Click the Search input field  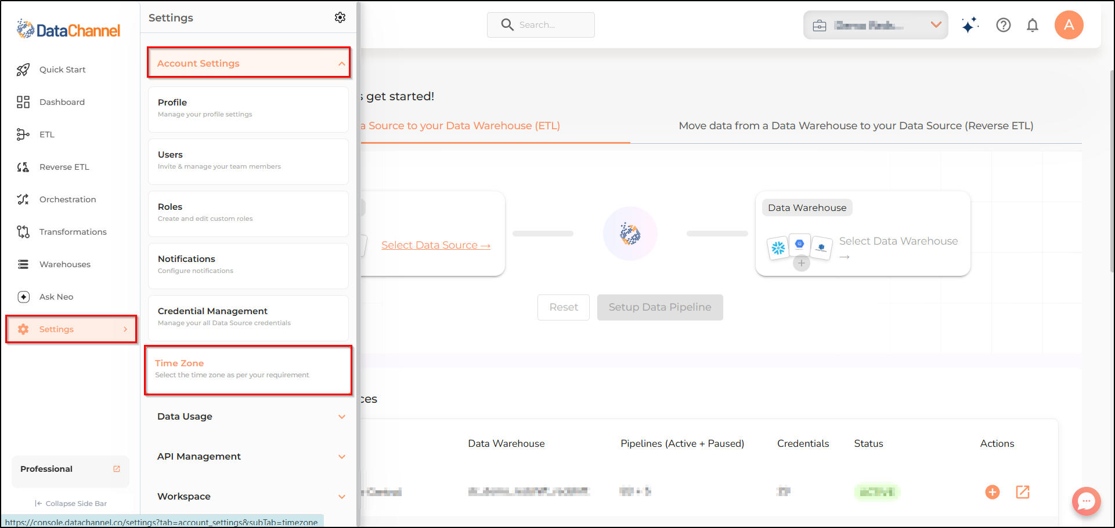click(x=541, y=25)
